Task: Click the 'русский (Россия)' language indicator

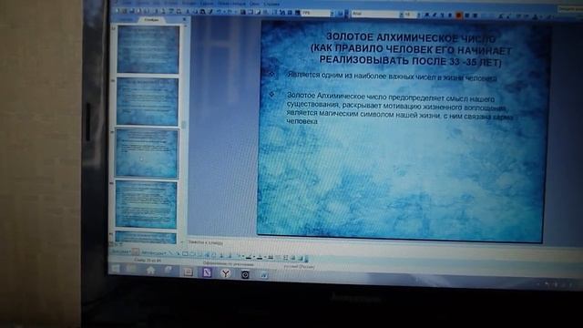Action: tap(300, 267)
